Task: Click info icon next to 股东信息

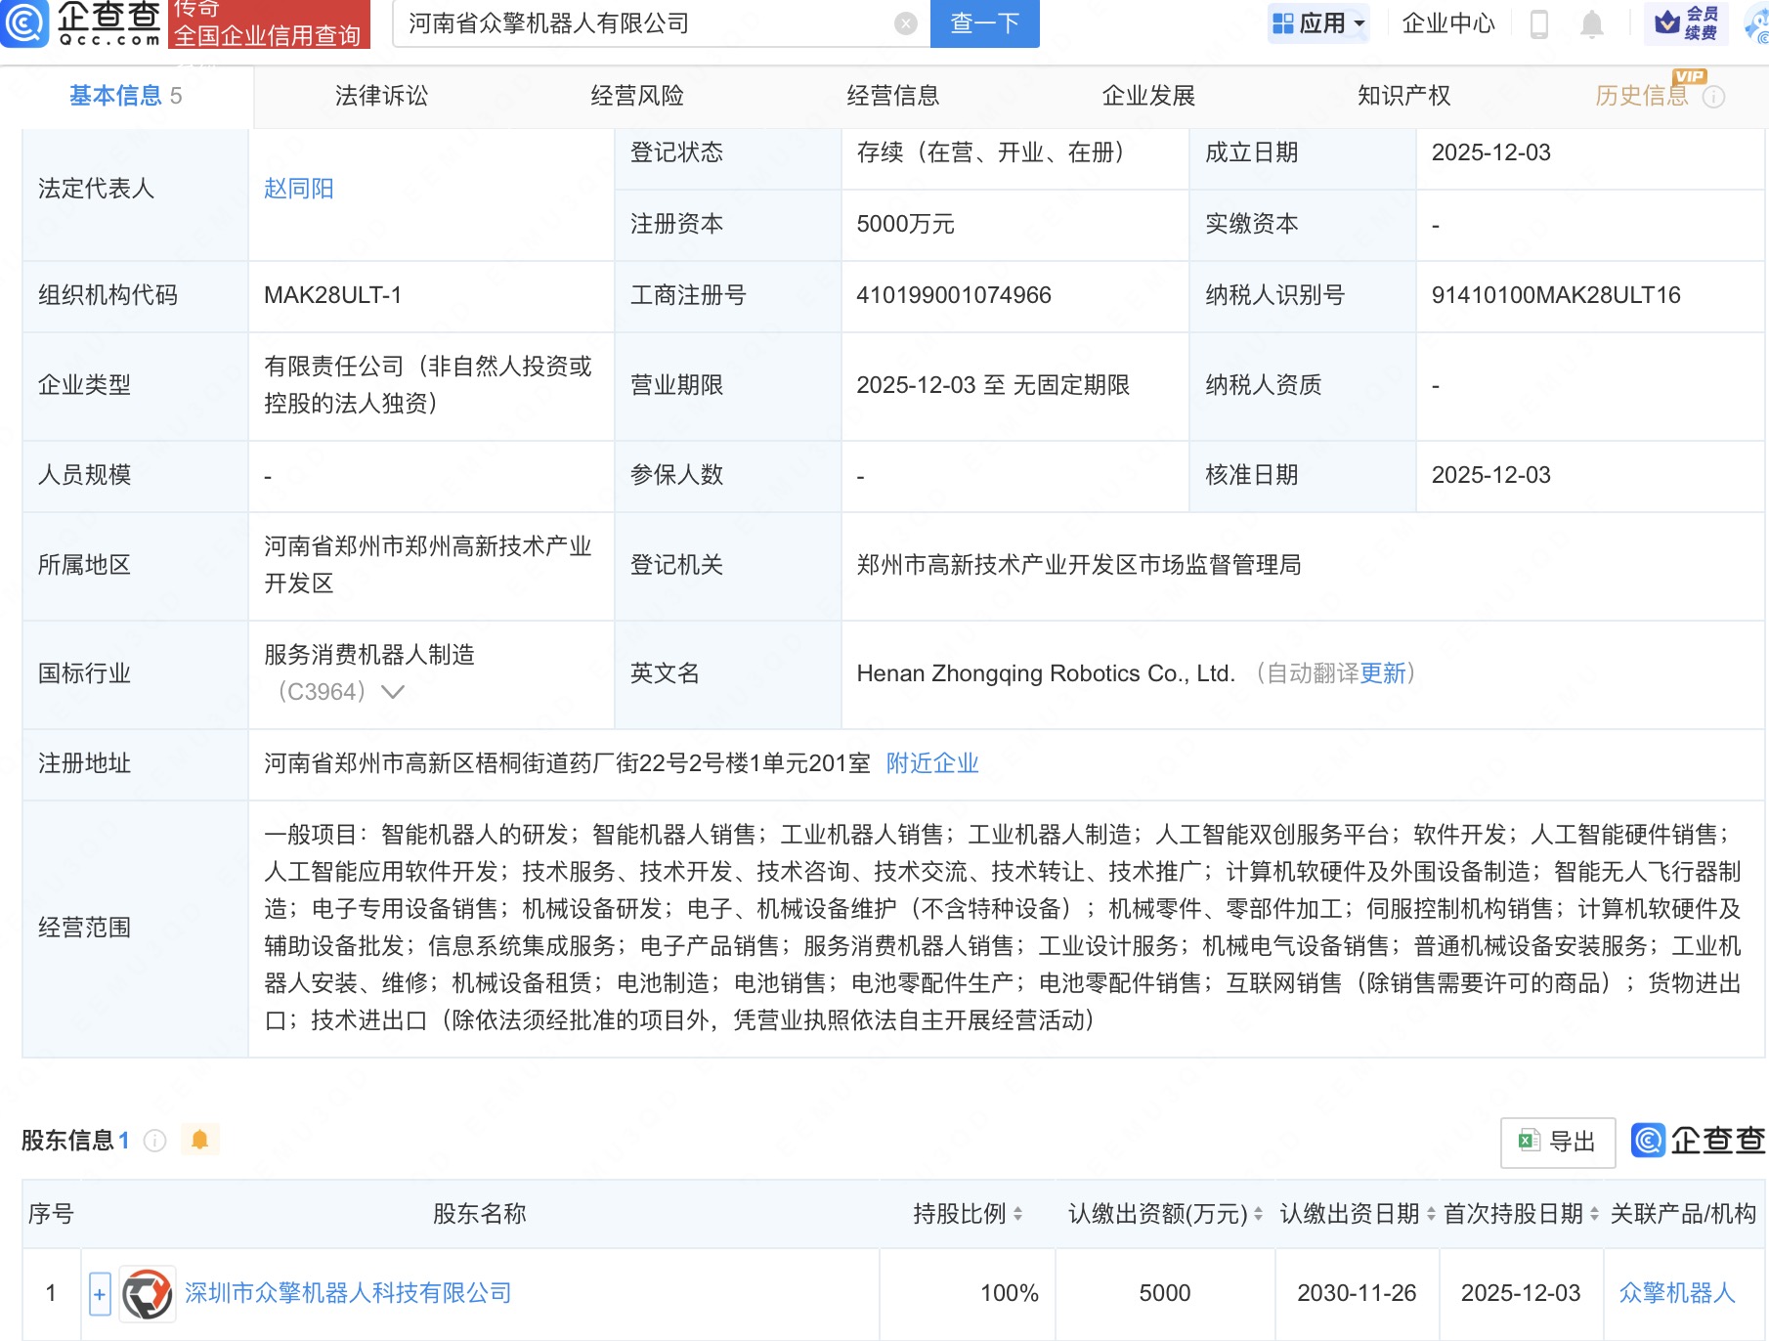Action: pyautogui.click(x=154, y=1141)
